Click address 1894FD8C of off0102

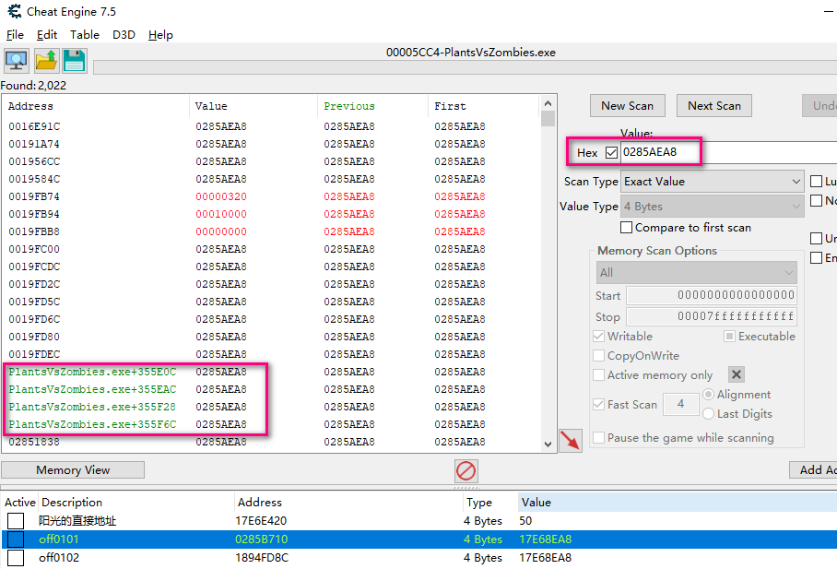click(262, 558)
